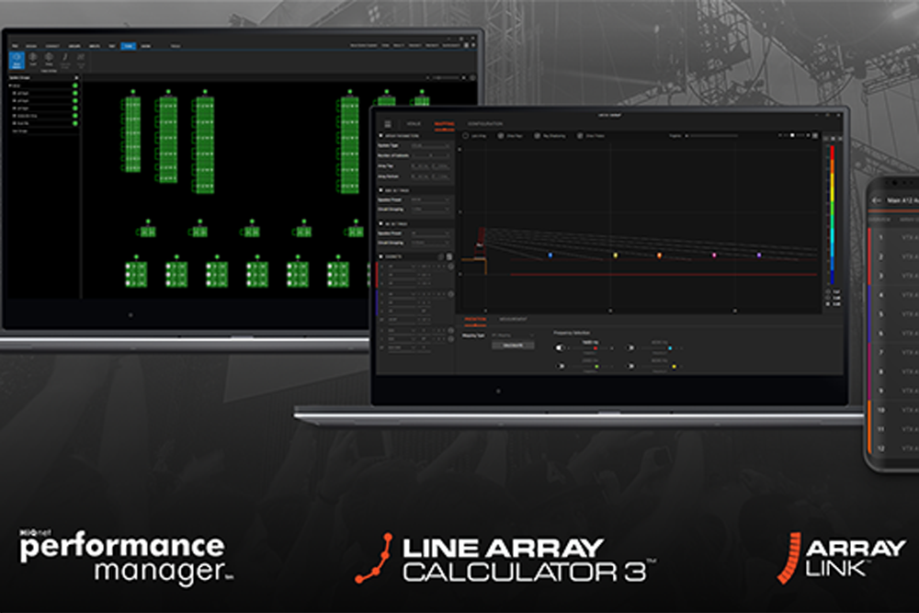Image resolution: width=919 pixels, height=613 pixels.
Task: Select the top radio option below the color scale
Action: (828, 291)
